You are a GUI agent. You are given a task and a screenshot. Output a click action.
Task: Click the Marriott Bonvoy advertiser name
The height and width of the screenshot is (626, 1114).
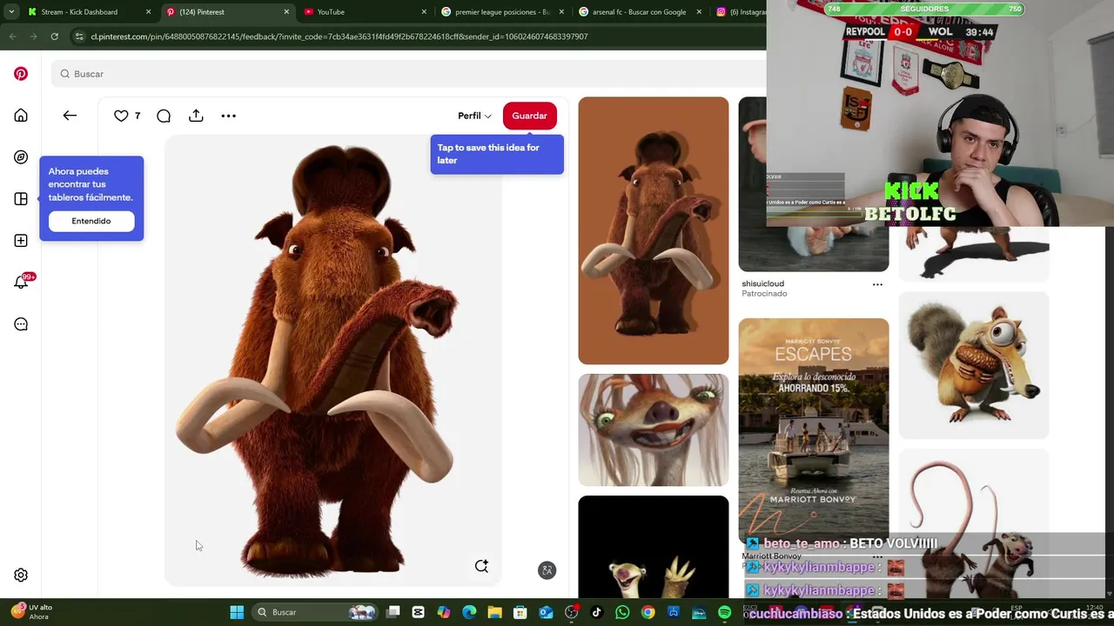771,556
